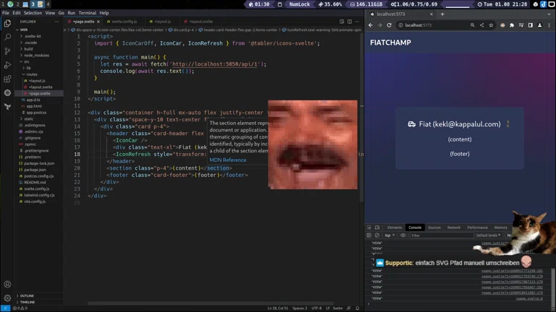Open the Default levels dropdown
The width and height of the screenshot is (556, 312).
click(x=488, y=235)
